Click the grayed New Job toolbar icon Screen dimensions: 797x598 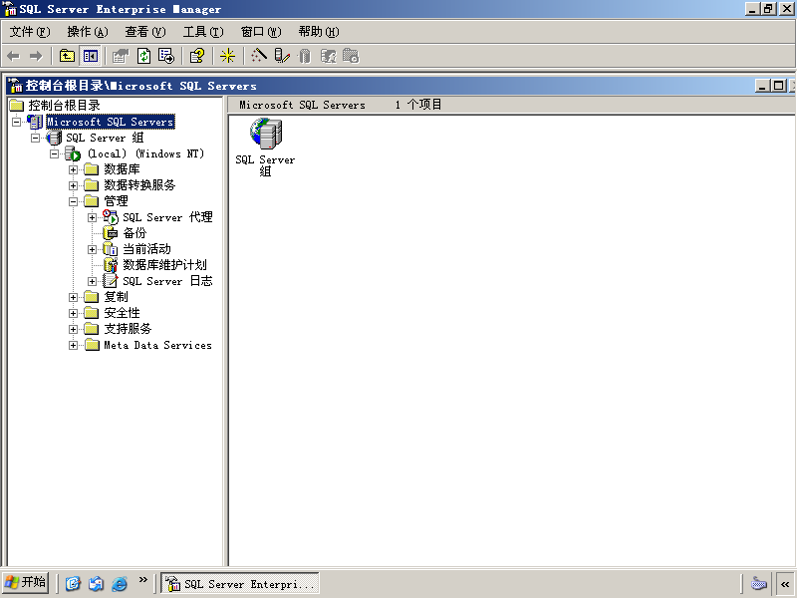point(351,56)
